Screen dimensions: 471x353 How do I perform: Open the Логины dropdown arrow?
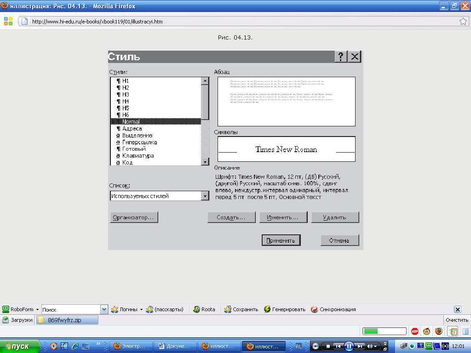(x=141, y=309)
